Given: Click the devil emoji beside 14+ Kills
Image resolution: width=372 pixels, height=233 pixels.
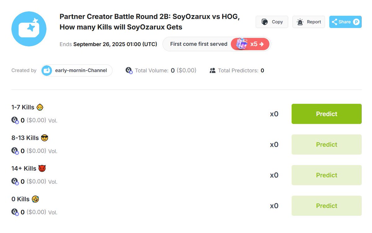Looking at the screenshot, I should 42,169.
